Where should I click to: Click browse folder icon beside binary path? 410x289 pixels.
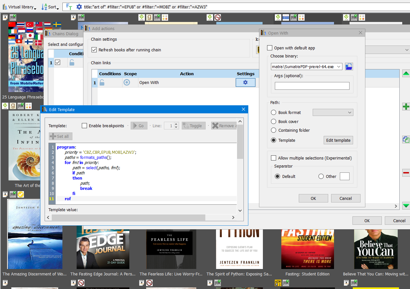tap(349, 67)
